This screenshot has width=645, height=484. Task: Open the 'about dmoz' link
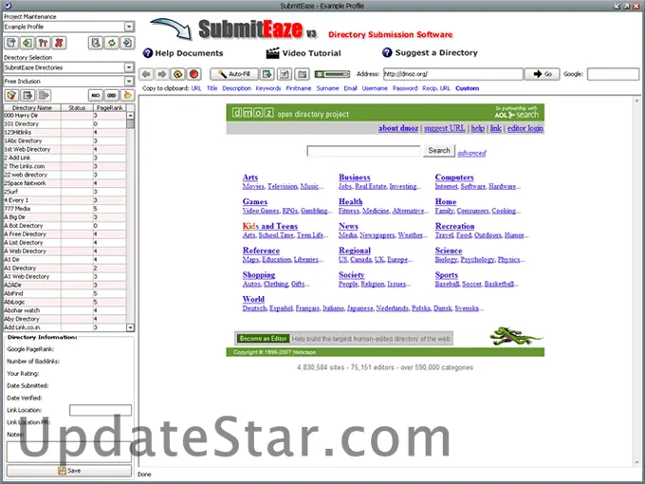[x=398, y=128]
